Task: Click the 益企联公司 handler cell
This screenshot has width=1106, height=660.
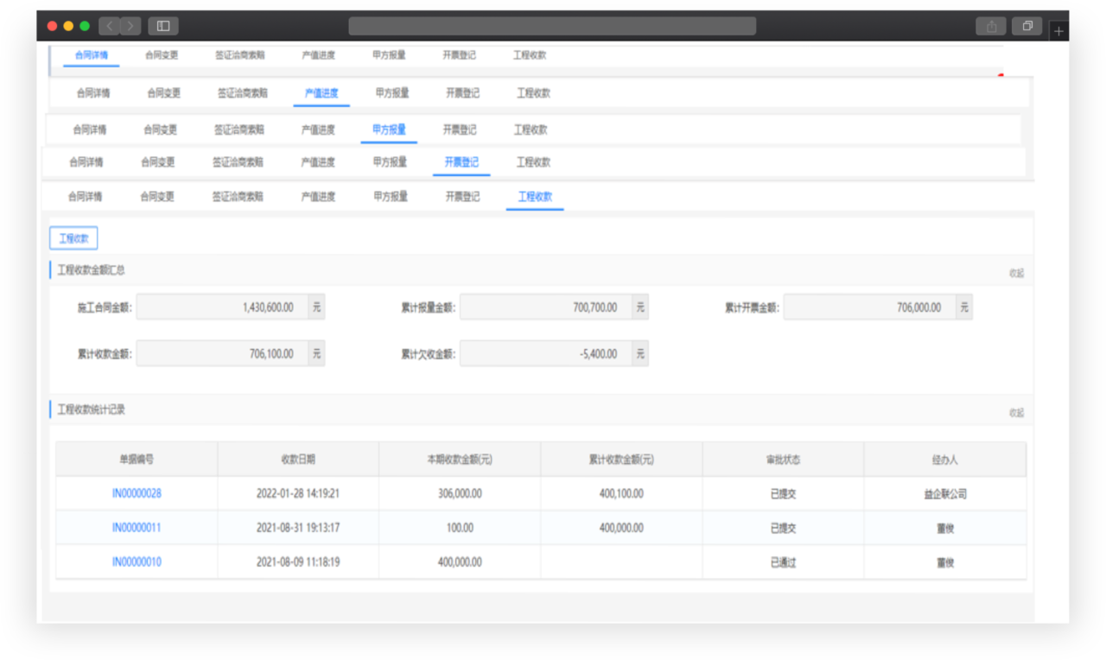Action: pyautogui.click(x=945, y=494)
